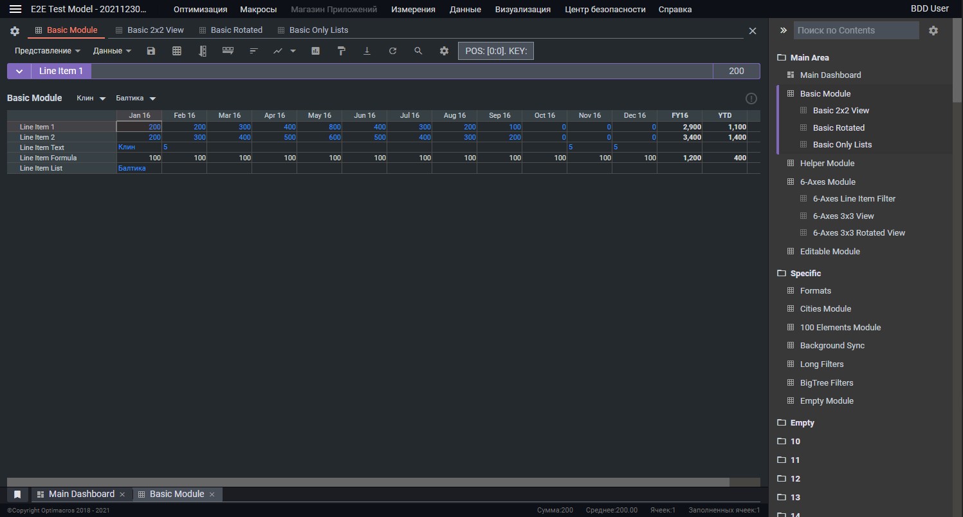Open the Визуализация menu
This screenshot has height=517, width=963.
[x=523, y=9]
